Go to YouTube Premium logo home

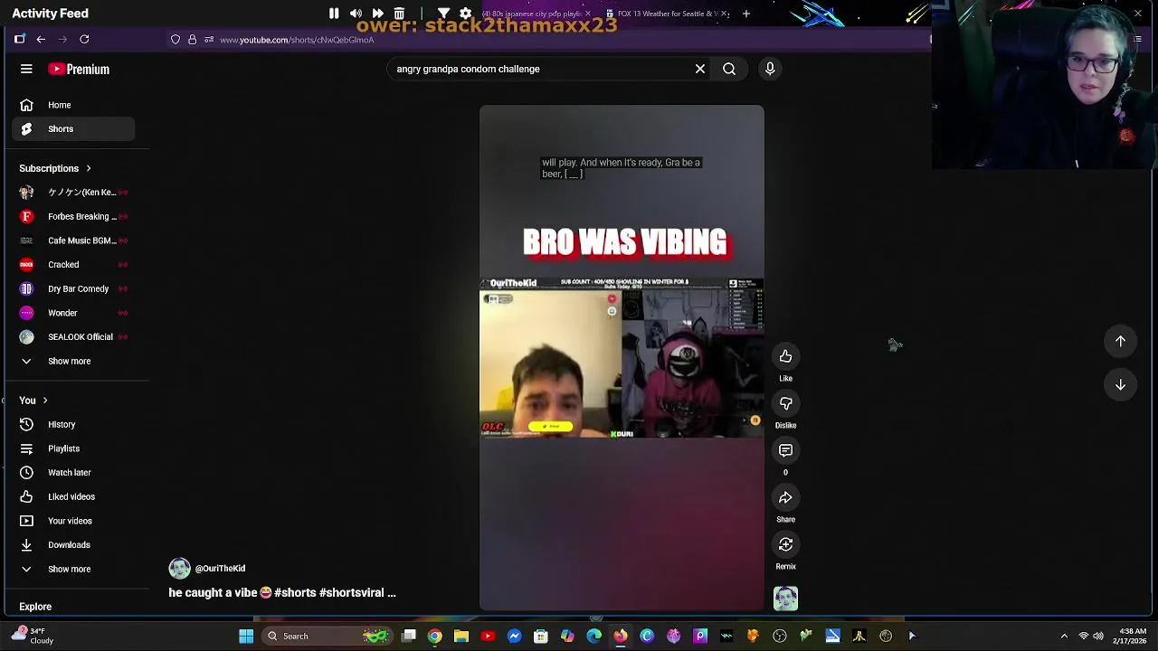(79, 69)
